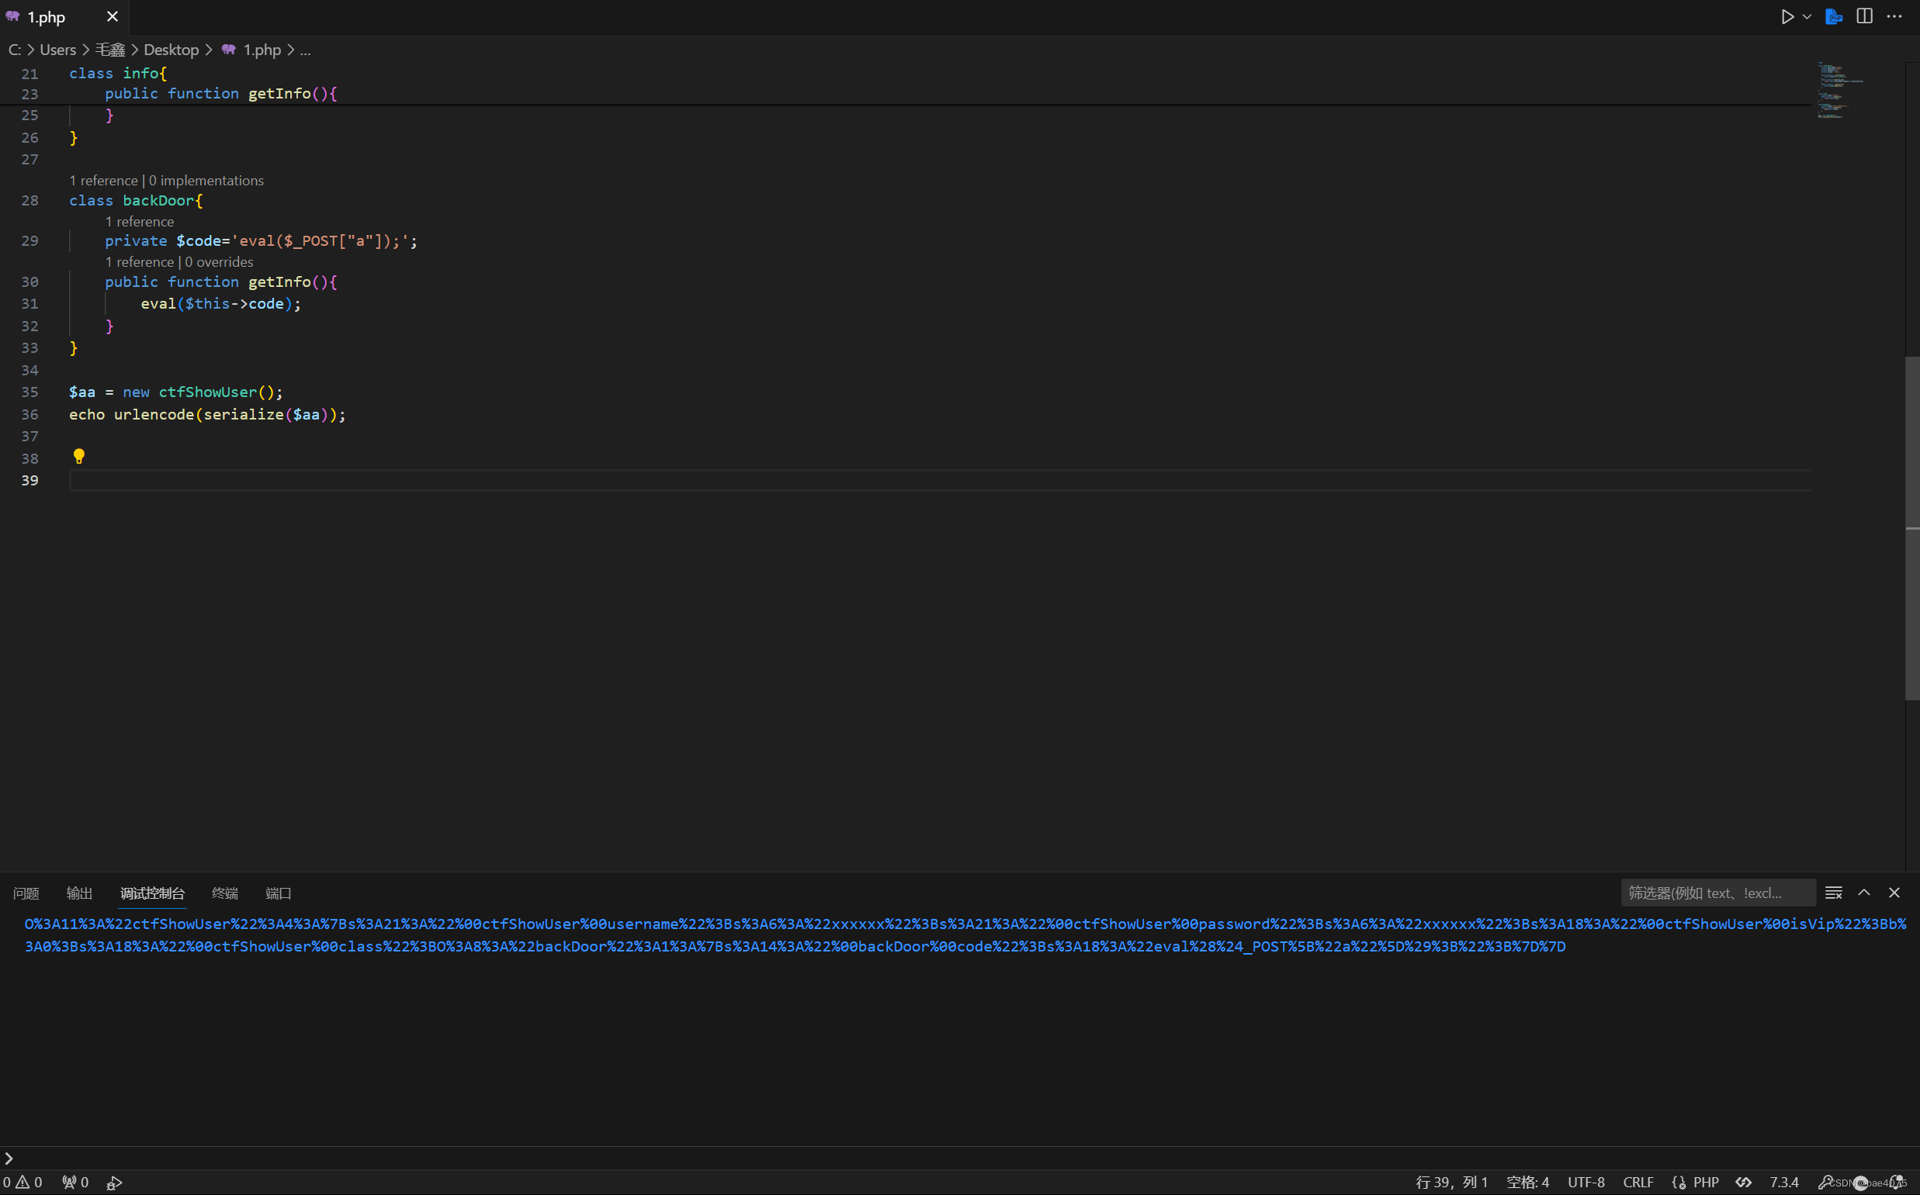
Task: Toggle word wrap lines icon in panel
Action: [x=1834, y=893]
